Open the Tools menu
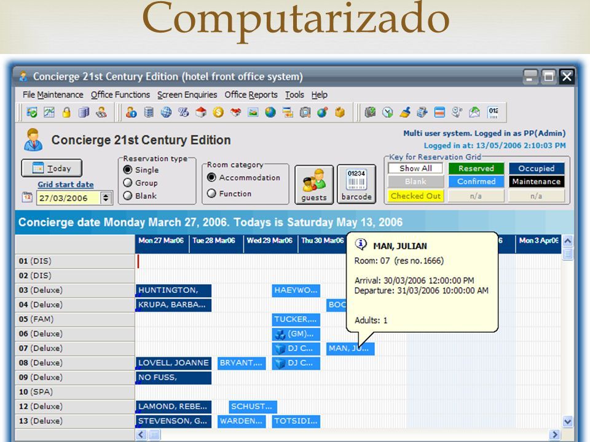590x442 pixels. pyautogui.click(x=294, y=95)
